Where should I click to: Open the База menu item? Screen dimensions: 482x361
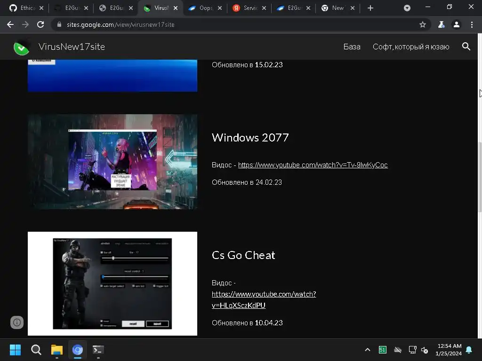pos(352,47)
